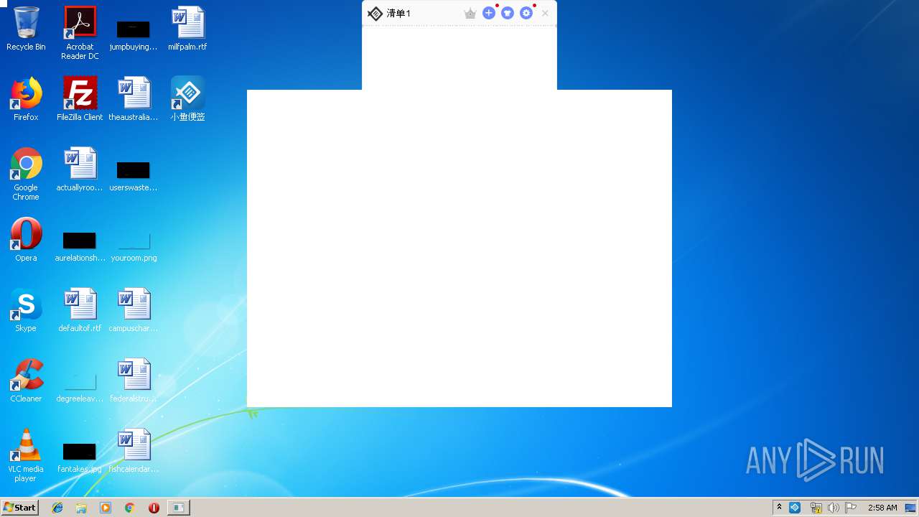Select the Skype desktop shortcut
This screenshot has width=919, height=517.
26,310
